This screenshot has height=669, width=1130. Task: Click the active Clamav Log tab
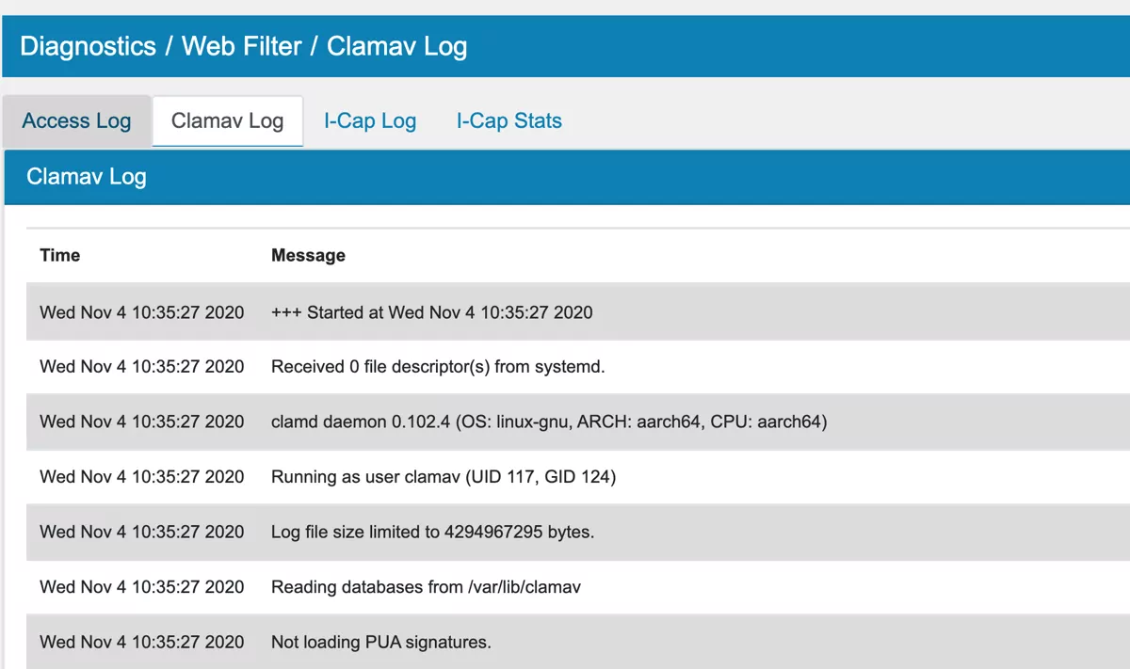coord(227,120)
